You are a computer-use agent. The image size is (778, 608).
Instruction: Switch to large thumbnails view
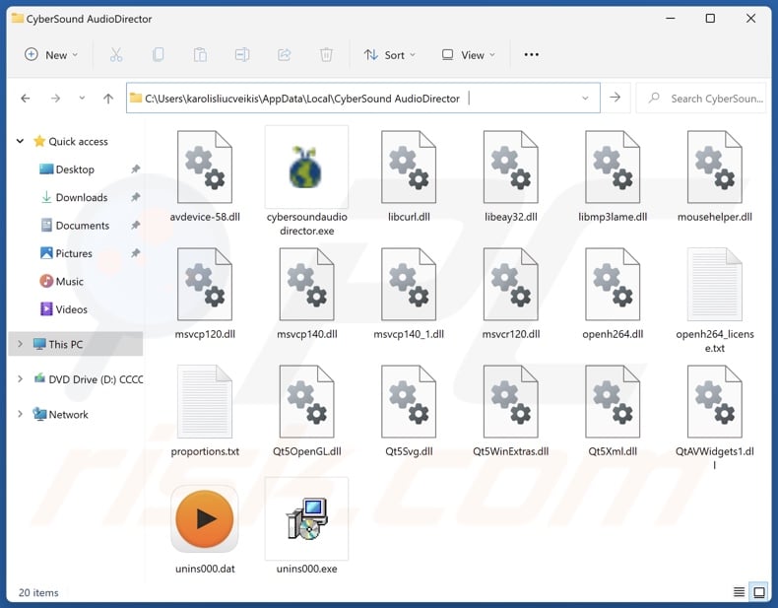pyautogui.click(x=759, y=591)
